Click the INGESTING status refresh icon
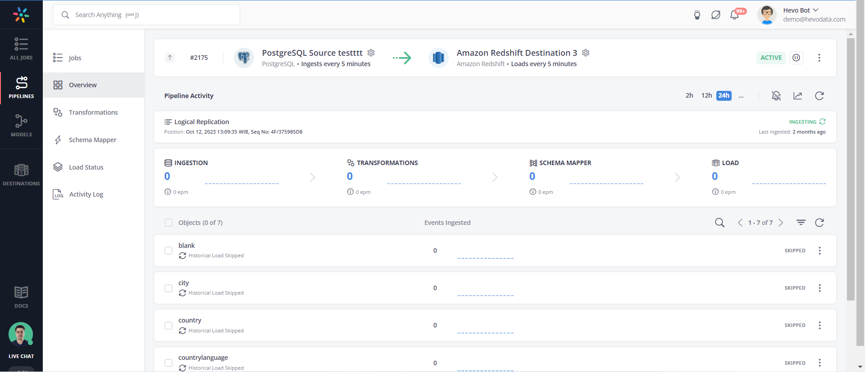This screenshot has height=372, width=865. (823, 121)
